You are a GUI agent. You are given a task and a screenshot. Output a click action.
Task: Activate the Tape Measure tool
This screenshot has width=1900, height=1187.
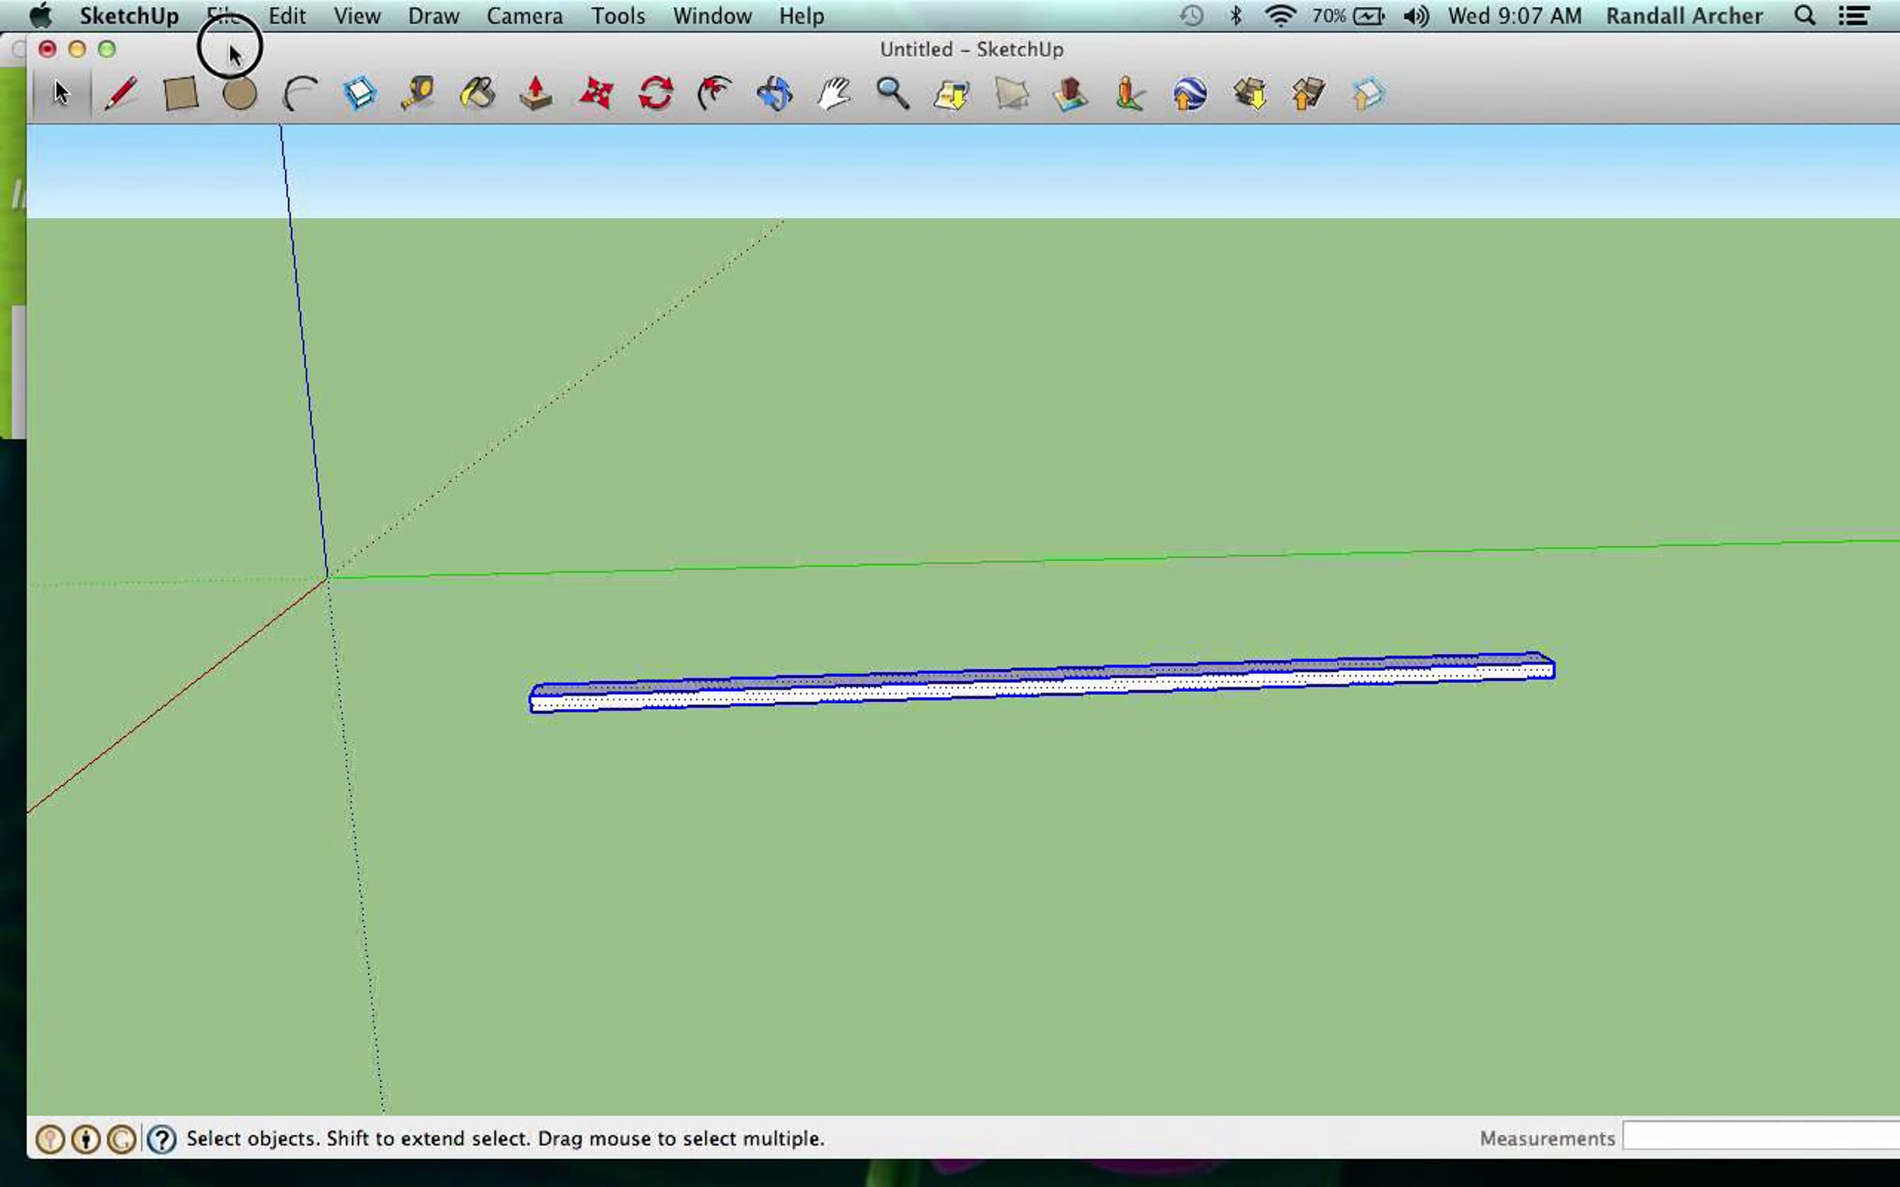point(418,94)
